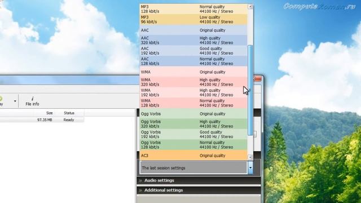Image resolution: width=361 pixels, height=203 pixels.
Task: Sort file list by Status column
Action: 69,113
